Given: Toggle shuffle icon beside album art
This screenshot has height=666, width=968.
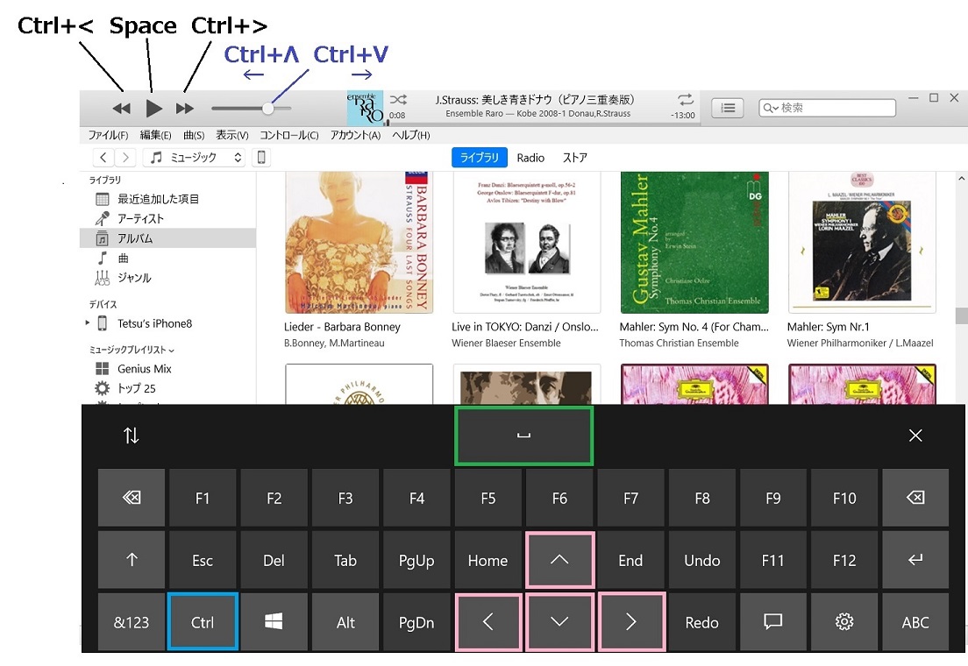Looking at the screenshot, I should pyautogui.click(x=398, y=99).
